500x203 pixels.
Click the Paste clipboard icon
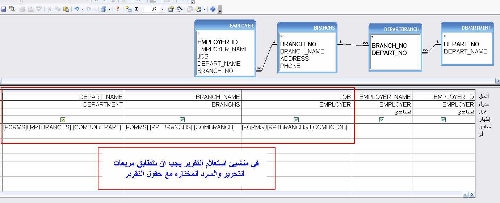pos(66,9)
